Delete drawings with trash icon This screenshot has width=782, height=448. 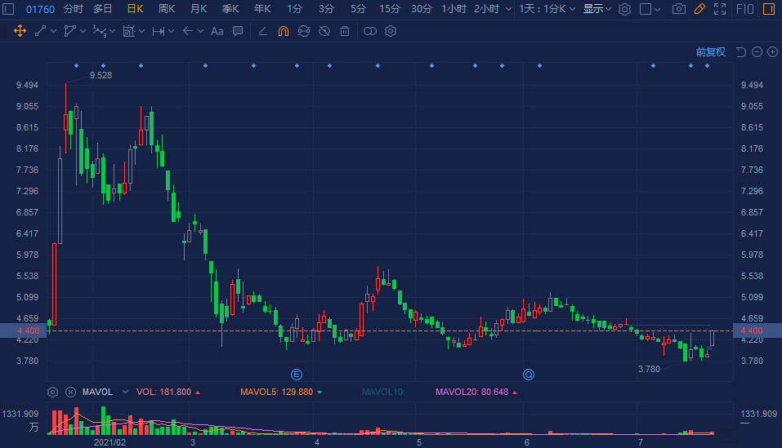click(345, 31)
